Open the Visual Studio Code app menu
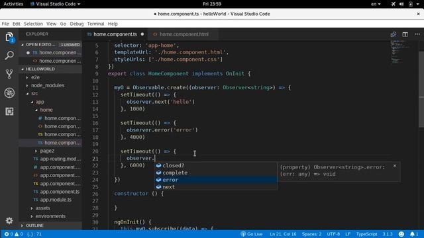Viewport: 424px width, 238px height. click(56, 4)
